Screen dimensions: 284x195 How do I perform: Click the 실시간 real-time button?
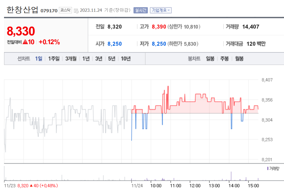[x=141, y=10]
